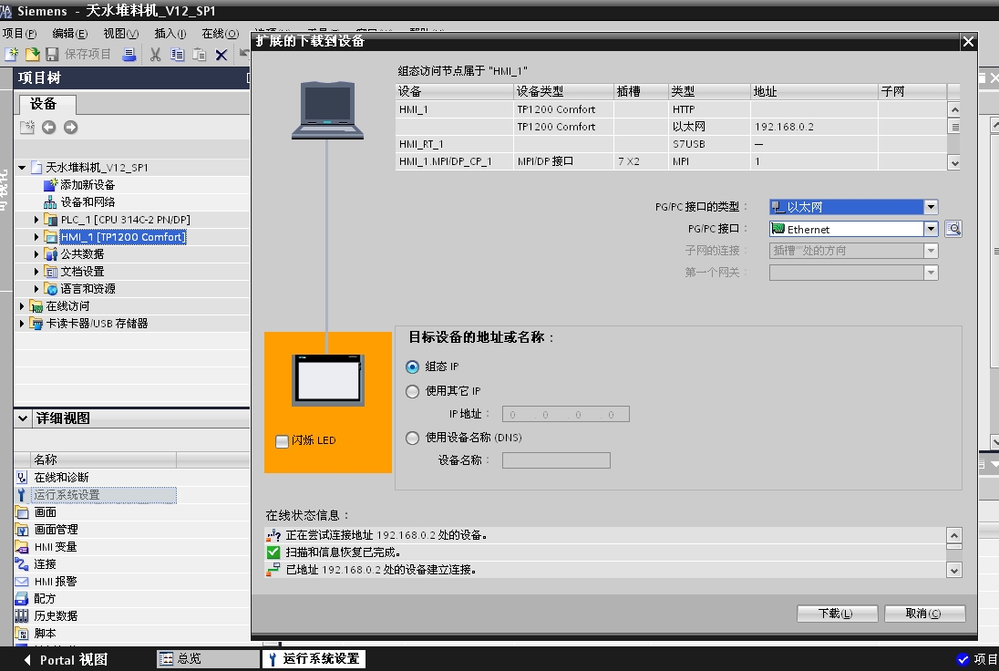Expand the PLC_1 [CPU 314C-2 PN/DP] node
The width and height of the screenshot is (999, 671).
pyautogui.click(x=36, y=219)
